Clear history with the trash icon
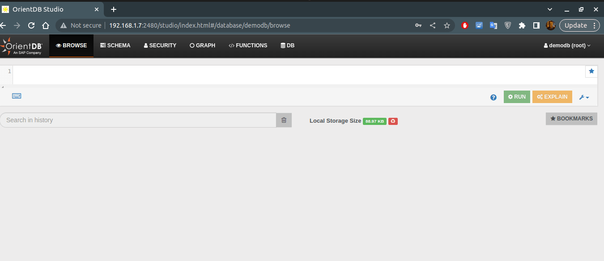The height and width of the screenshot is (261, 604). point(284,120)
